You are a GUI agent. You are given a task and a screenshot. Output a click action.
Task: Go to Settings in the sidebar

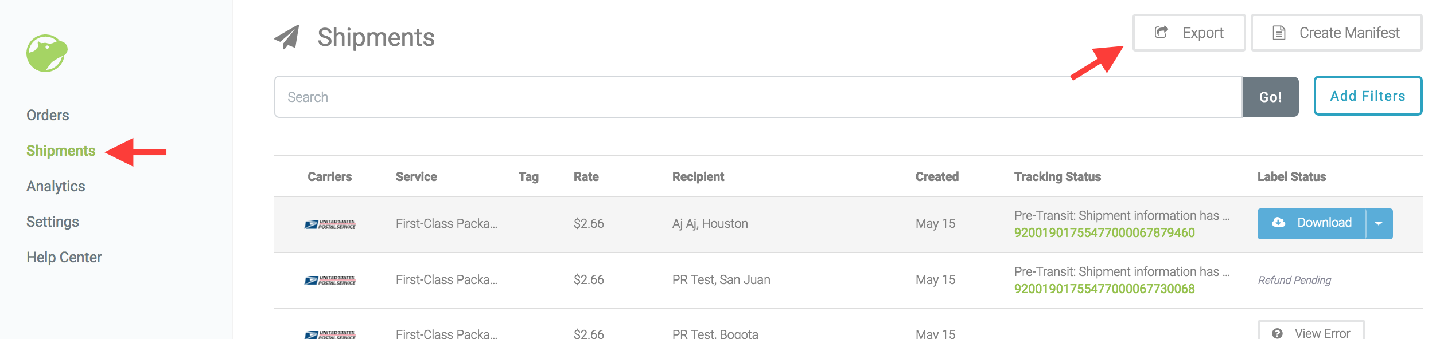tap(53, 222)
